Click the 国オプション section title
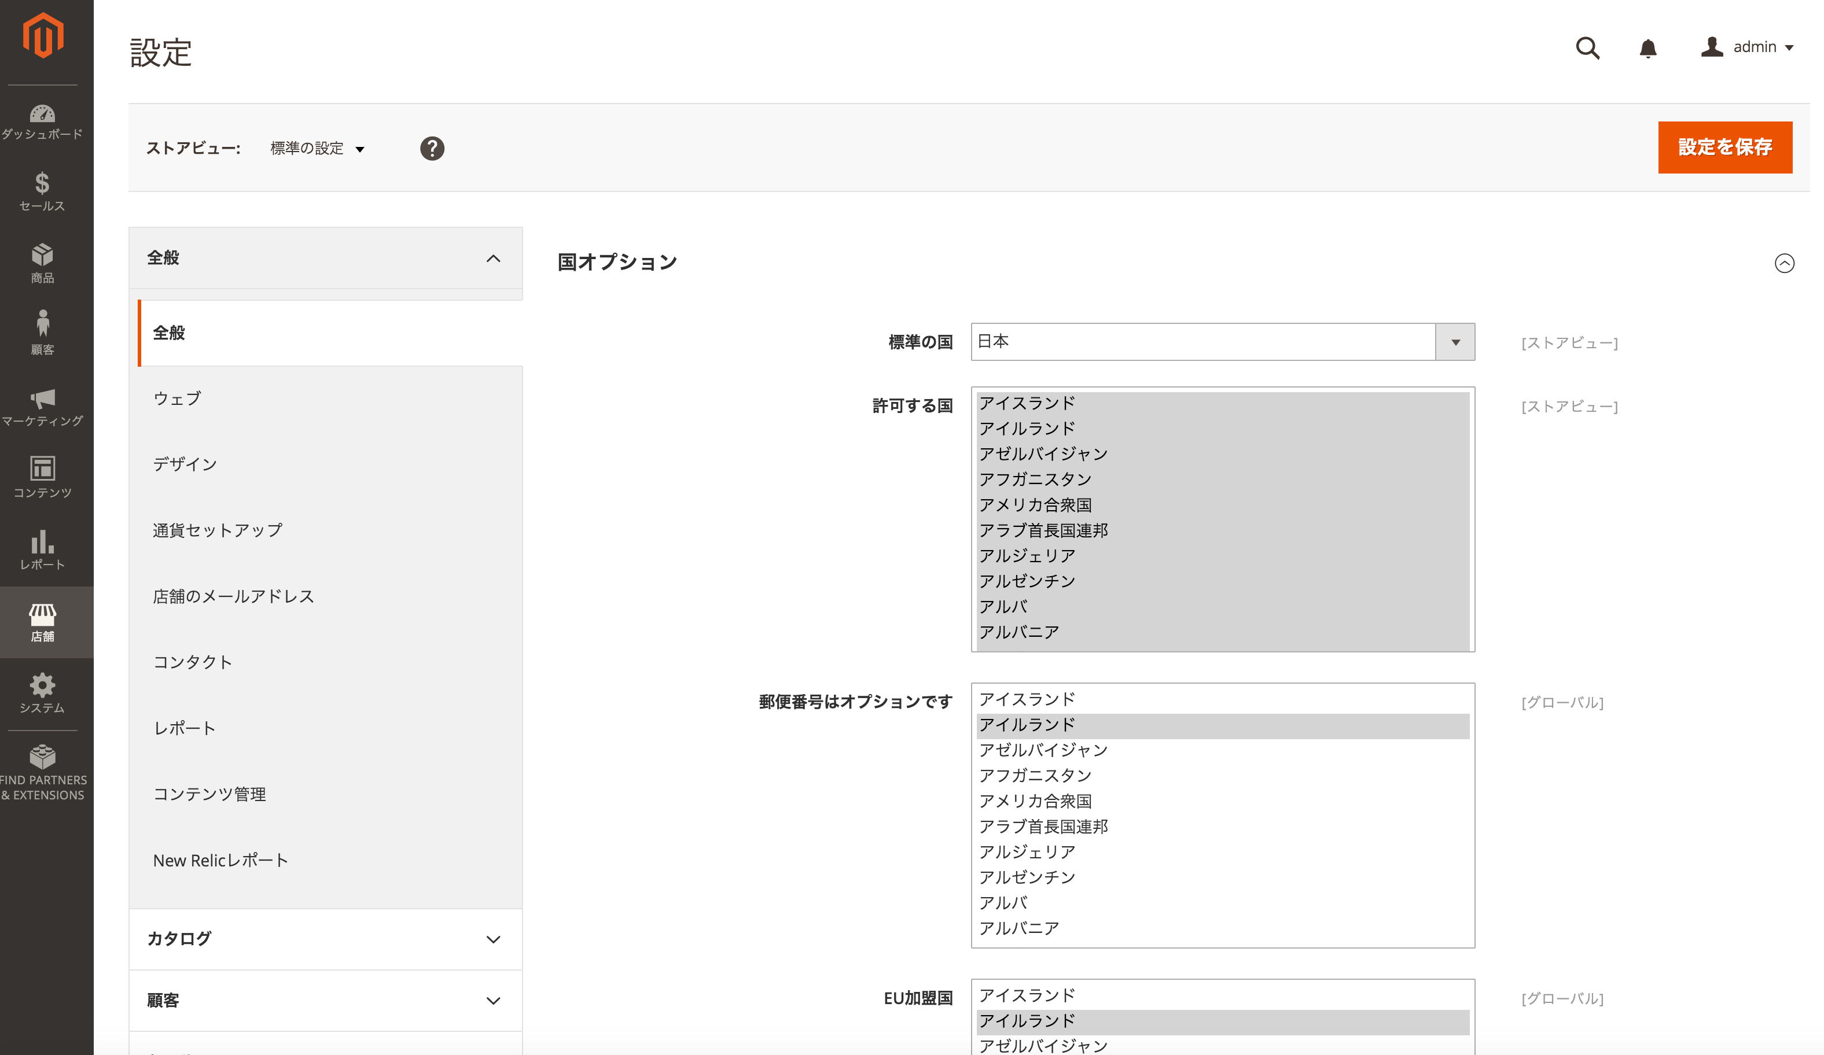This screenshot has width=1824, height=1055. tap(617, 263)
